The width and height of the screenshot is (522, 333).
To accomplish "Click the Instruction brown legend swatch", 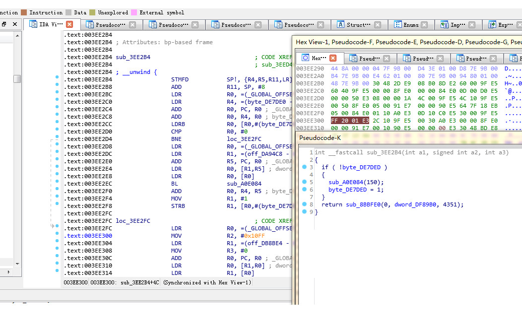I will pyautogui.click(x=23, y=12).
